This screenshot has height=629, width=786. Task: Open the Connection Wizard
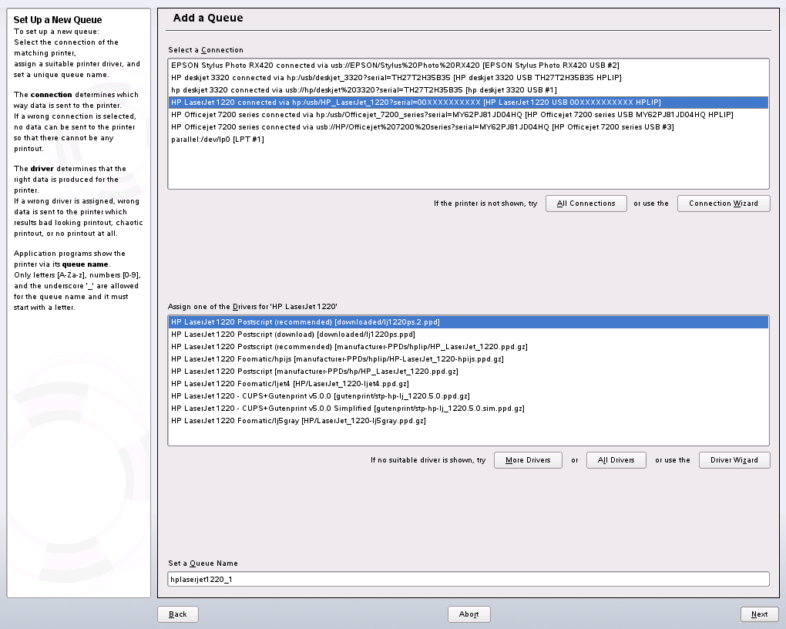723,203
